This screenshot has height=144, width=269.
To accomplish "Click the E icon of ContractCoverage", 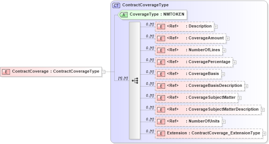I will 6,72.
